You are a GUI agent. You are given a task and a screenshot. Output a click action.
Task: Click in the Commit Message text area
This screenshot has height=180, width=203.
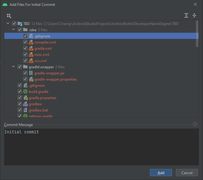click(x=101, y=147)
